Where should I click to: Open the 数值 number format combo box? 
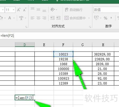coord(106,10)
